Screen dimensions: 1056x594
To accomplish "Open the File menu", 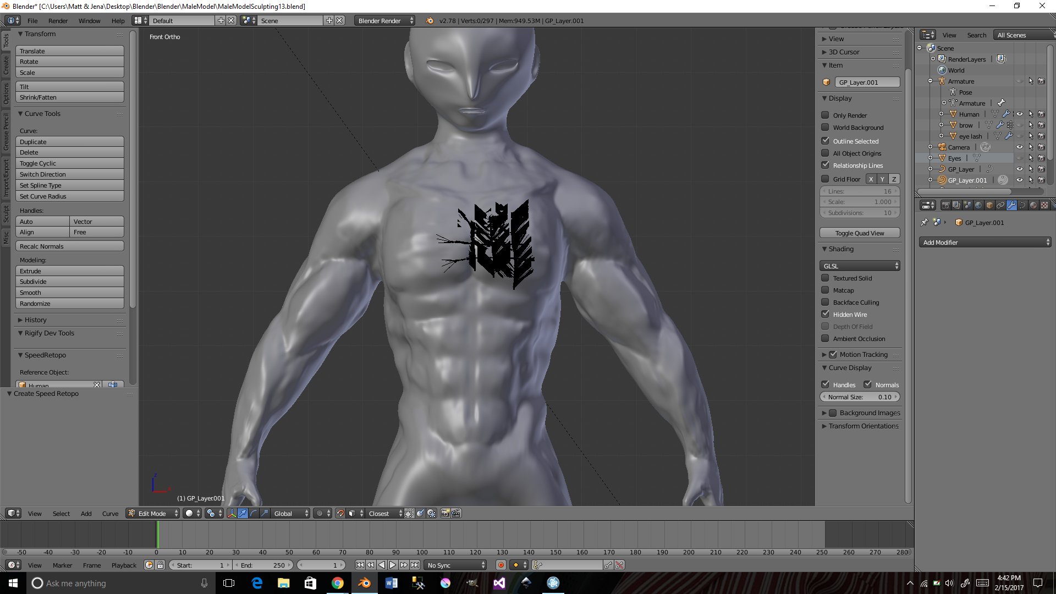I will point(32,21).
